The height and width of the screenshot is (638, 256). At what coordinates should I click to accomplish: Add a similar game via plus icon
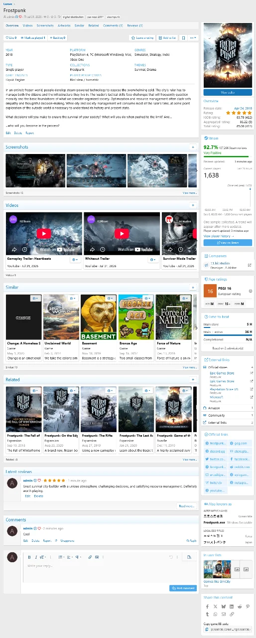pos(193,287)
